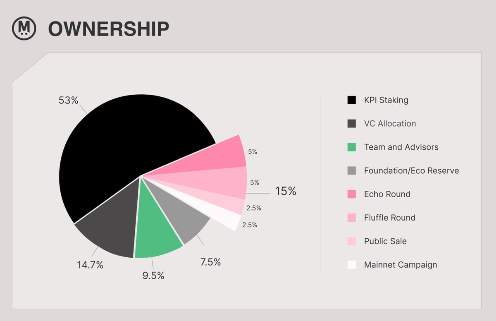The height and width of the screenshot is (321, 496).
Task: Click the light pink Fluffle Round swatch
Action: tap(352, 218)
